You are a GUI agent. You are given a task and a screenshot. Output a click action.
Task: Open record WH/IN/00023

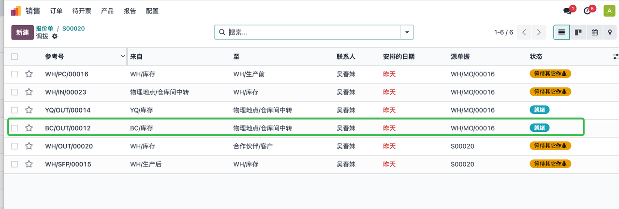(65, 92)
